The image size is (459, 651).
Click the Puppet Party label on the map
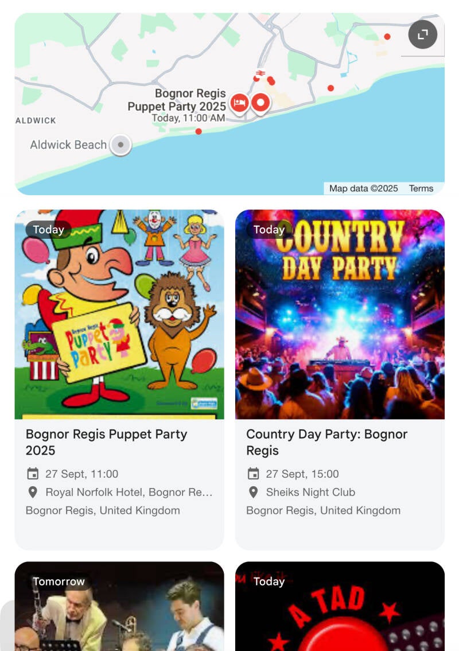point(177,100)
